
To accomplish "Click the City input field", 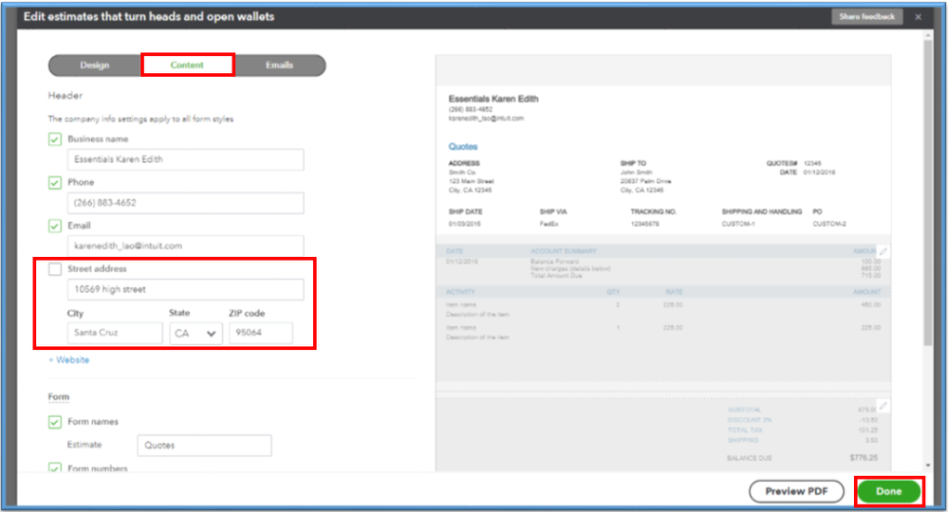I will (115, 333).
